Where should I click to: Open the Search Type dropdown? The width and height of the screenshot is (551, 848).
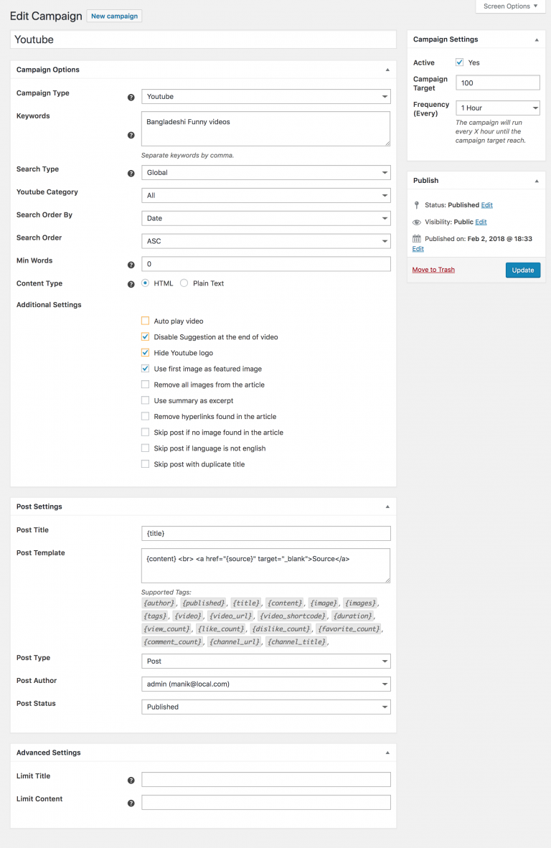coord(266,172)
